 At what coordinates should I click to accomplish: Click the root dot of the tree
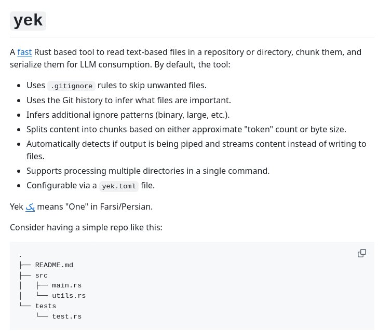[20, 256]
